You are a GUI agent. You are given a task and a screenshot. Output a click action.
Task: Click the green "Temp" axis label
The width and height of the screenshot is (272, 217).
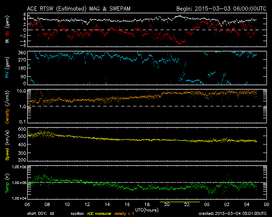[7, 188]
